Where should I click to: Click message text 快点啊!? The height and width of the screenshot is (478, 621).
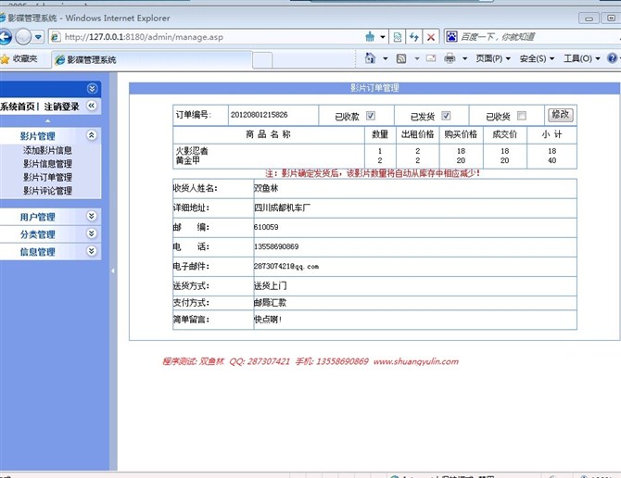pos(268,320)
